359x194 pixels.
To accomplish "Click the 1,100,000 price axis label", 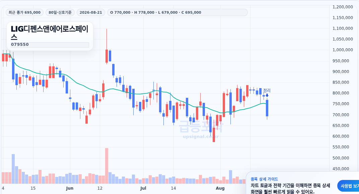I will [343, 28].
